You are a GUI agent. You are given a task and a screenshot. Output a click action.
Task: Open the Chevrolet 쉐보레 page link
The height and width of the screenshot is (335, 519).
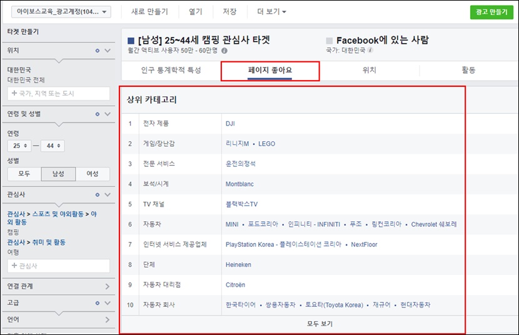[x=434, y=224]
